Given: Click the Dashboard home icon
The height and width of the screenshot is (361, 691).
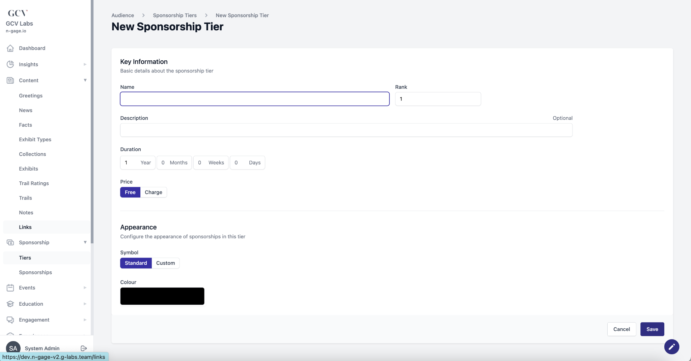Looking at the screenshot, I should (10, 48).
